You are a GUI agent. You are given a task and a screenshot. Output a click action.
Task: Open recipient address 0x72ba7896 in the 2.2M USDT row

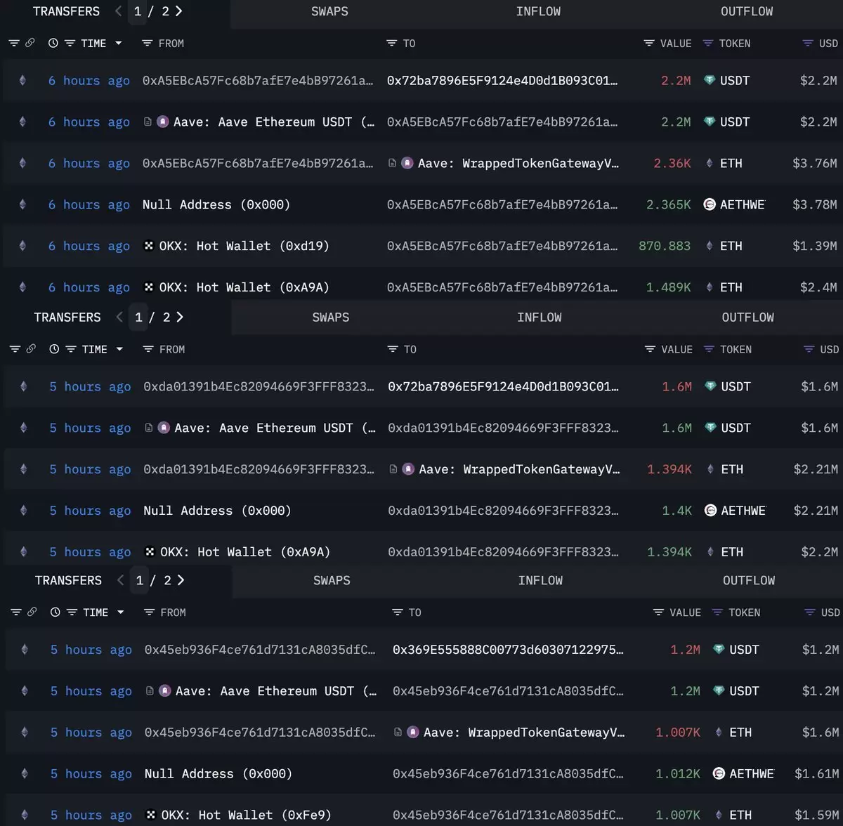click(502, 81)
